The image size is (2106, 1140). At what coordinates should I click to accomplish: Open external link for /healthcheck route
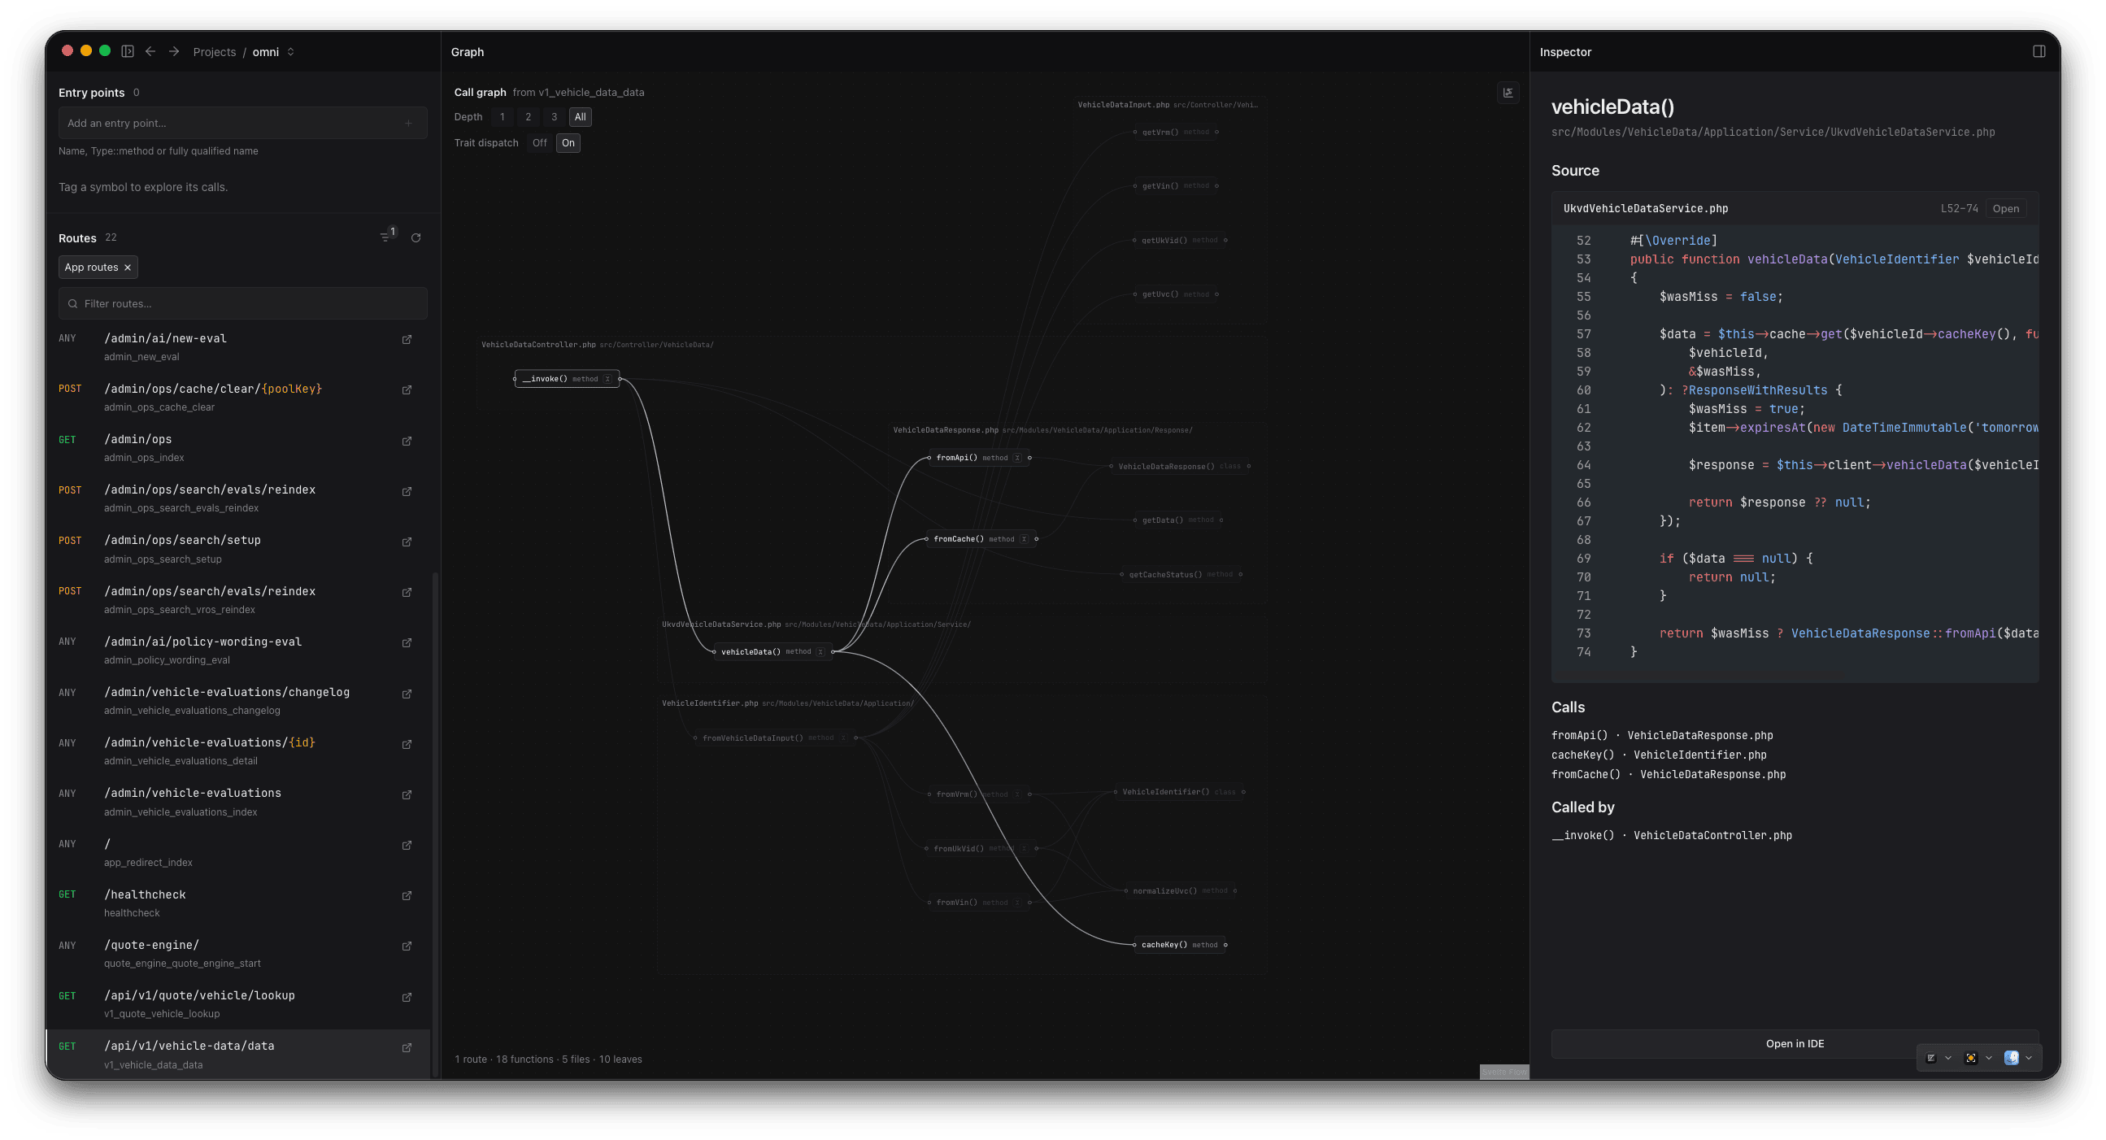click(407, 895)
